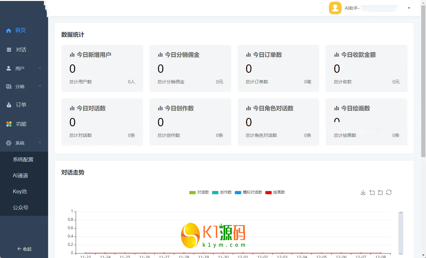Toggle the 模拟对话数 legend series

(x=248, y=192)
